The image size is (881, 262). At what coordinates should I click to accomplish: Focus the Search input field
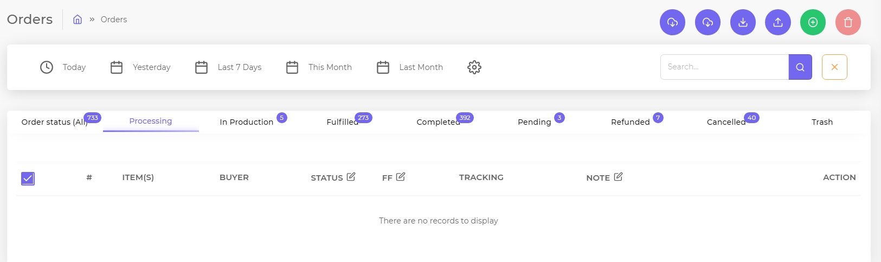724,67
